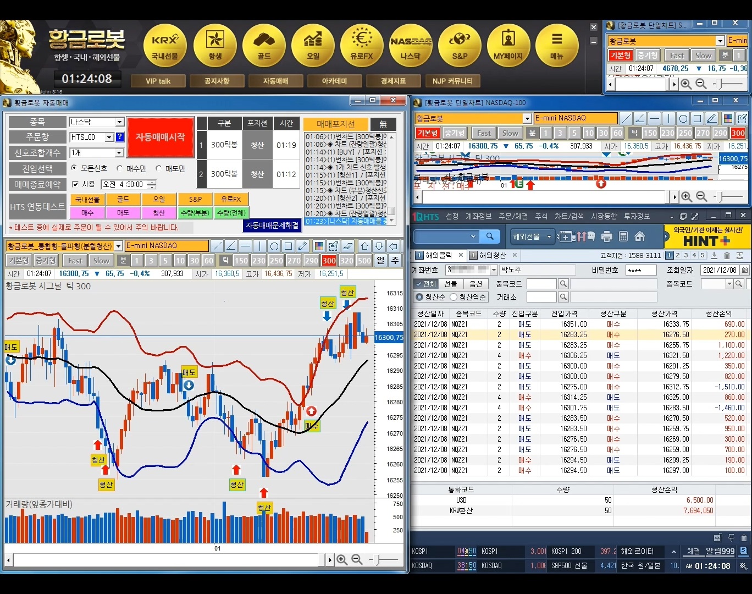Open the KRX 국내선물 gold button

(165, 46)
